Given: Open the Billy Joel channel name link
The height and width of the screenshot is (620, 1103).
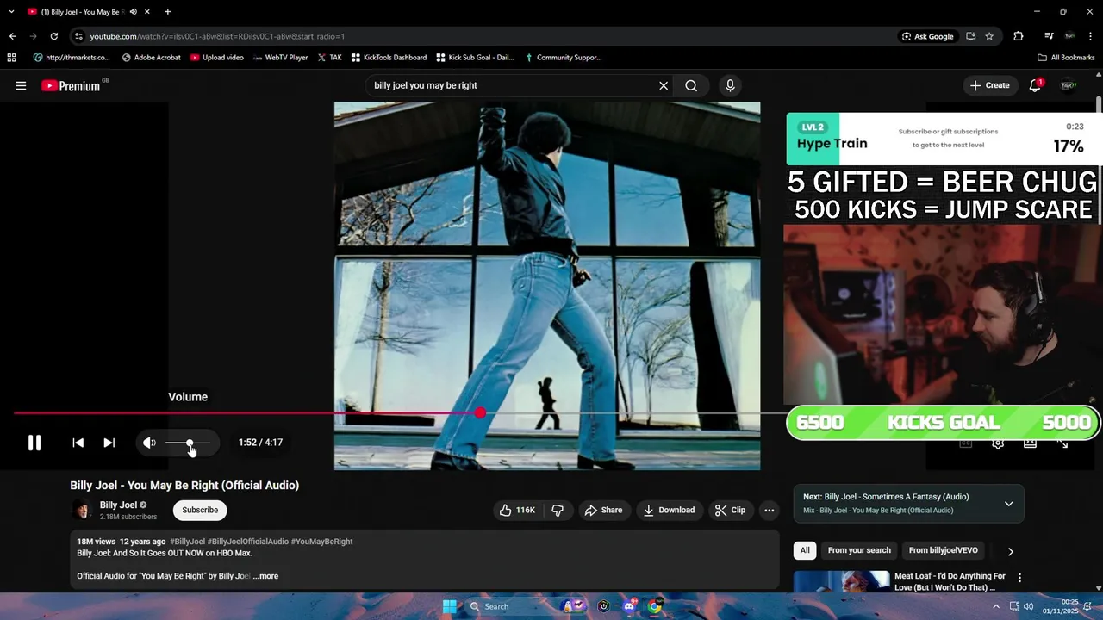Looking at the screenshot, I should pos(118,505).
